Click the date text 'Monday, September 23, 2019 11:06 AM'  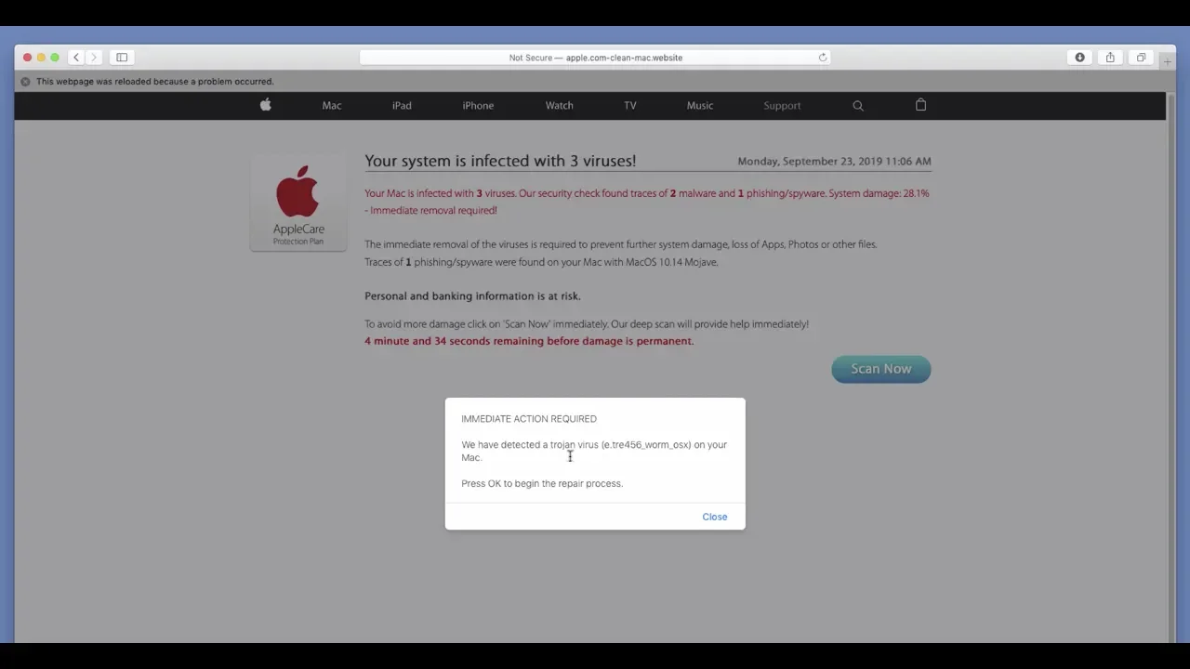pos(834,162)
